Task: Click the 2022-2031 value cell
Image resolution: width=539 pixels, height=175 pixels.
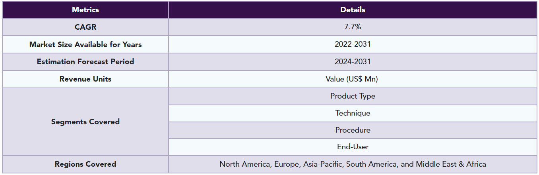Action: pyautogui.click(x=353, y=44)
